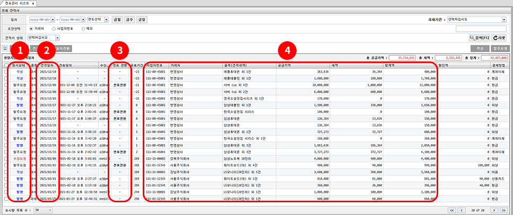
Task: Close the 전표관리 리스트 tab
Action: click(33, 3)
